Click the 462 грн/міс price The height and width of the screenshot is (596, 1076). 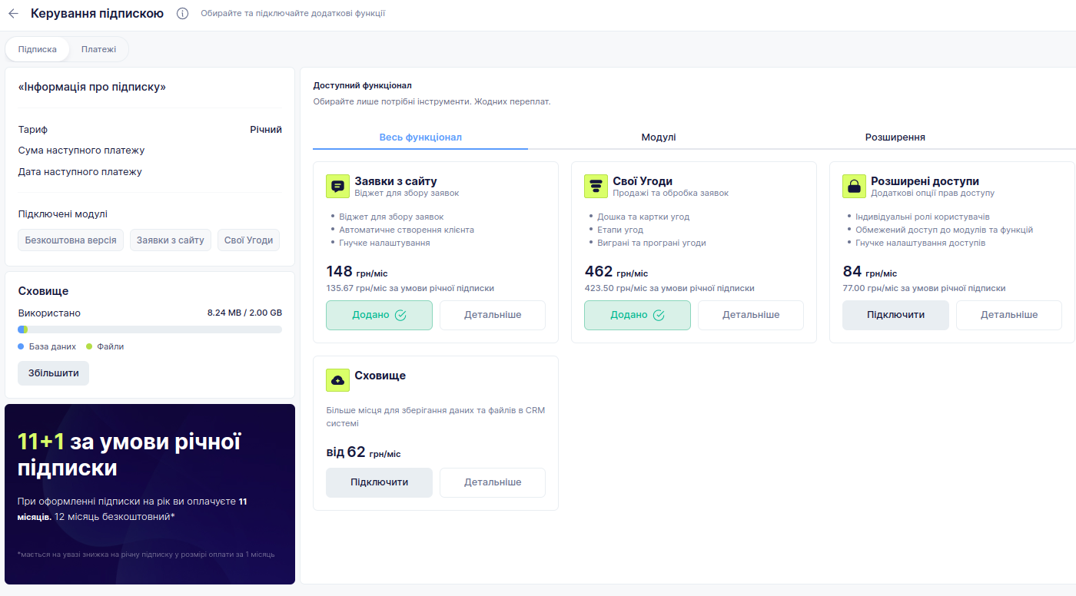[x=616, y=272]
